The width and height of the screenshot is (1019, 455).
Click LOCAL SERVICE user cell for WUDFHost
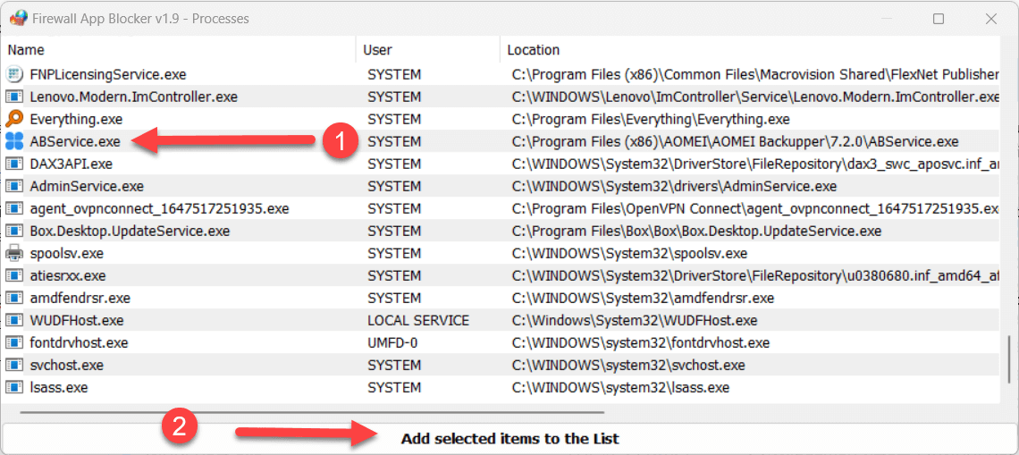pos(418,320)
